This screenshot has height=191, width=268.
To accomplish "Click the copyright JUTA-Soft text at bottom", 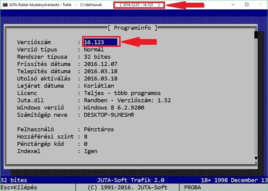I will click(x=127, y=188).
